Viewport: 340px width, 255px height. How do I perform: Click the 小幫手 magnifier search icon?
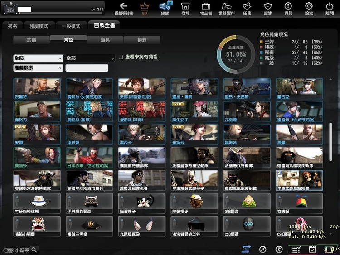[x=34, y=250]
